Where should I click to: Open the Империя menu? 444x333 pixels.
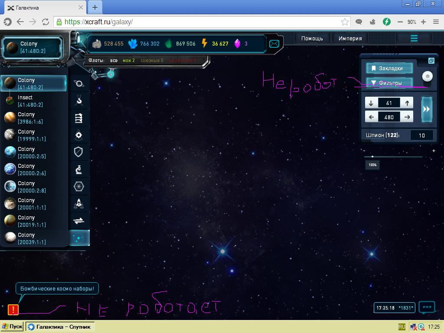(x=350, y=39)
